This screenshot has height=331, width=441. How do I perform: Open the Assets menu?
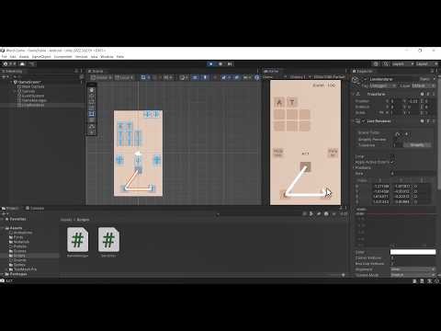click(24, 57)
